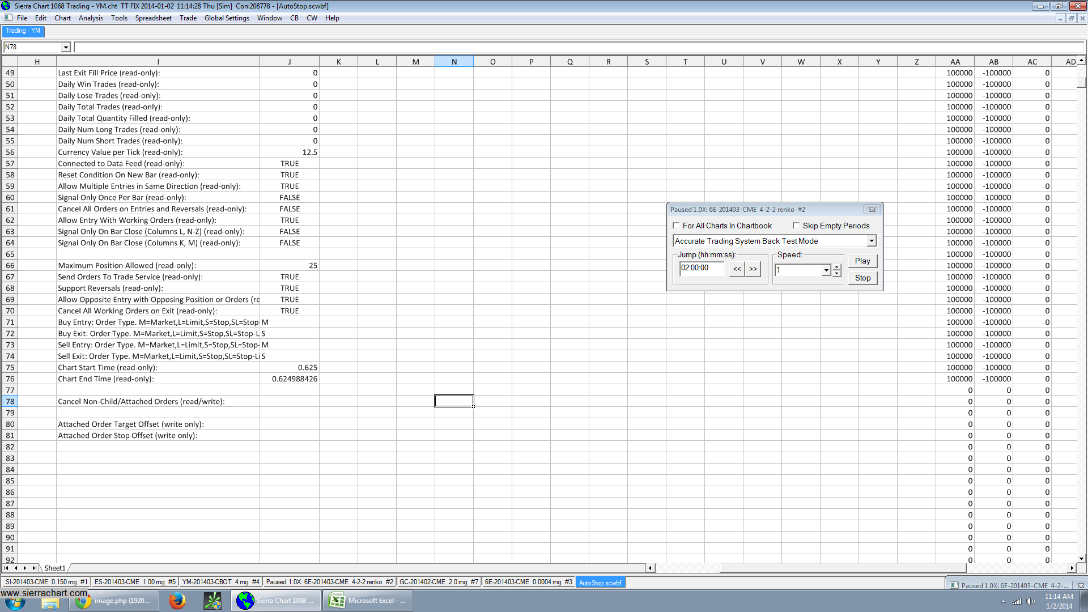Screen dimensions: 1088x612
Task: Click the Jump time input field
Action: click(x=702, y=268)
